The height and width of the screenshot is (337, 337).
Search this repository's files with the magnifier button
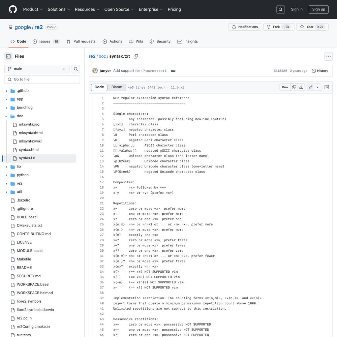coord(75,69)
